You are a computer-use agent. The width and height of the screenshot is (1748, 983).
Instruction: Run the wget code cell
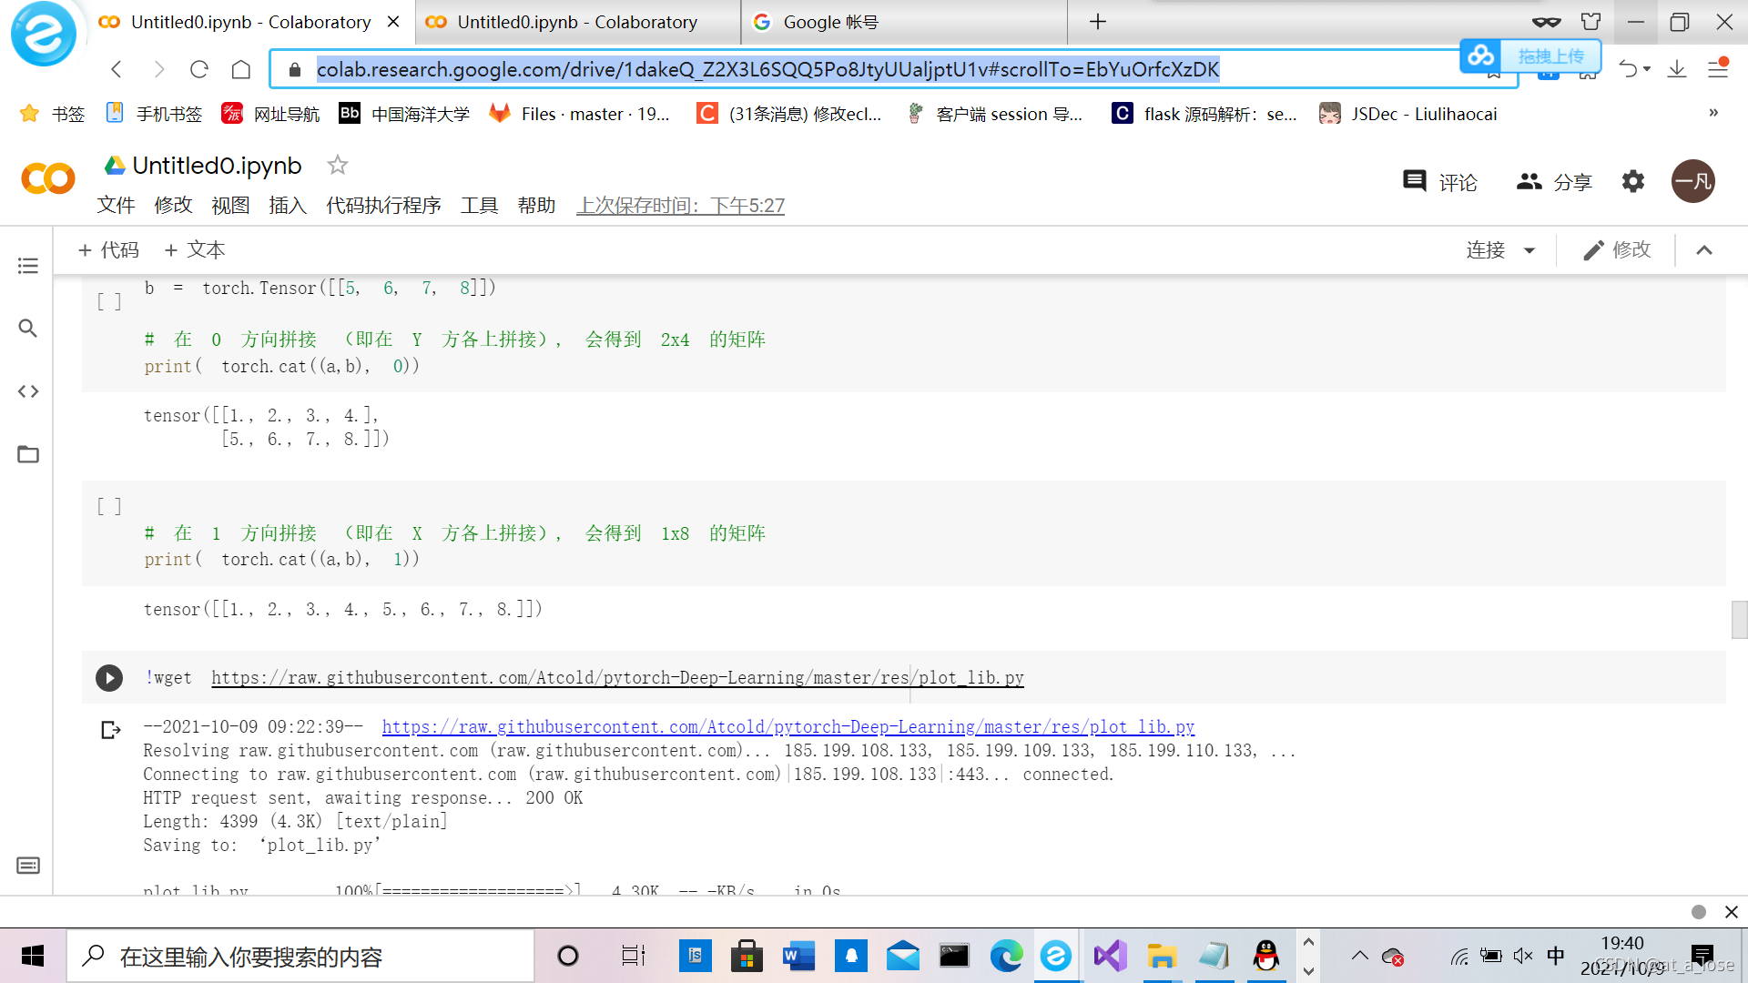pyautogui.click(x=109, y=678)
